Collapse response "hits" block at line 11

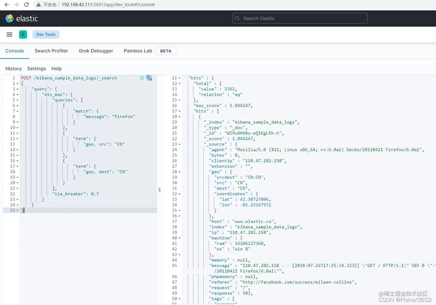179,78
